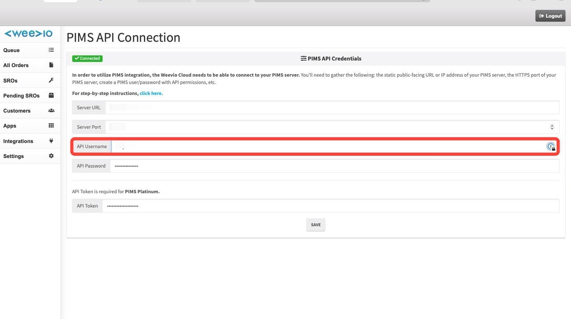Save the PIMS API credentials

tap(316, 225)
